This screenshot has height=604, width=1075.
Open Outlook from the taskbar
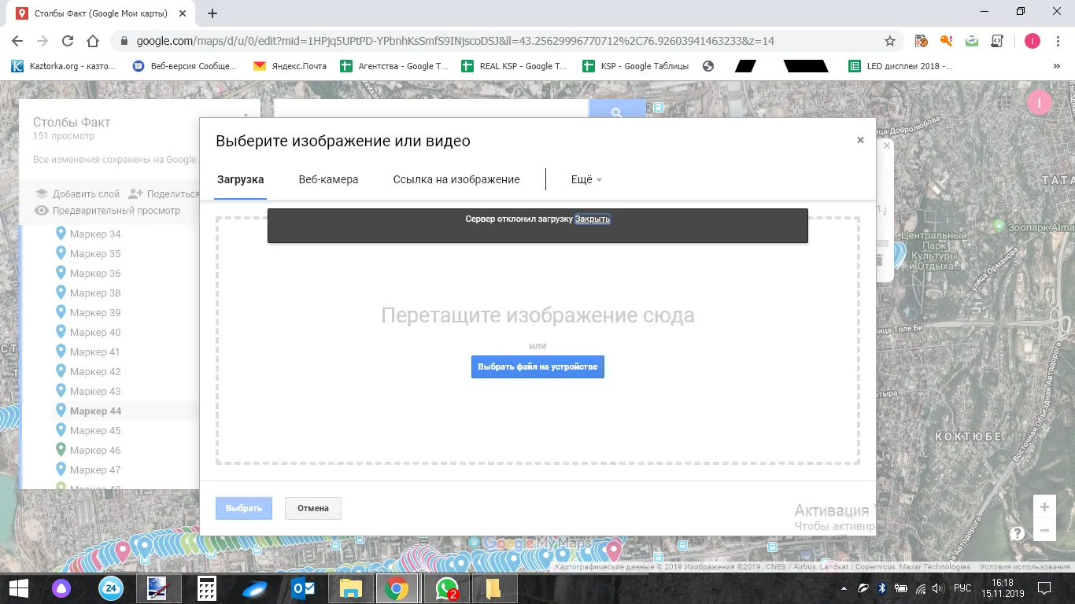303,588
